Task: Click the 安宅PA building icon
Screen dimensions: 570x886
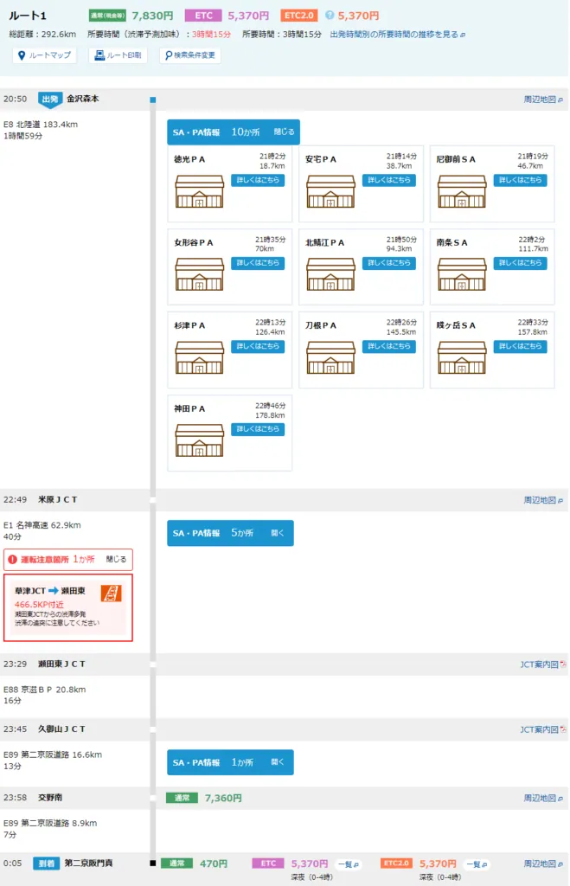Action: pyautogui.click(x=330, y=191)
